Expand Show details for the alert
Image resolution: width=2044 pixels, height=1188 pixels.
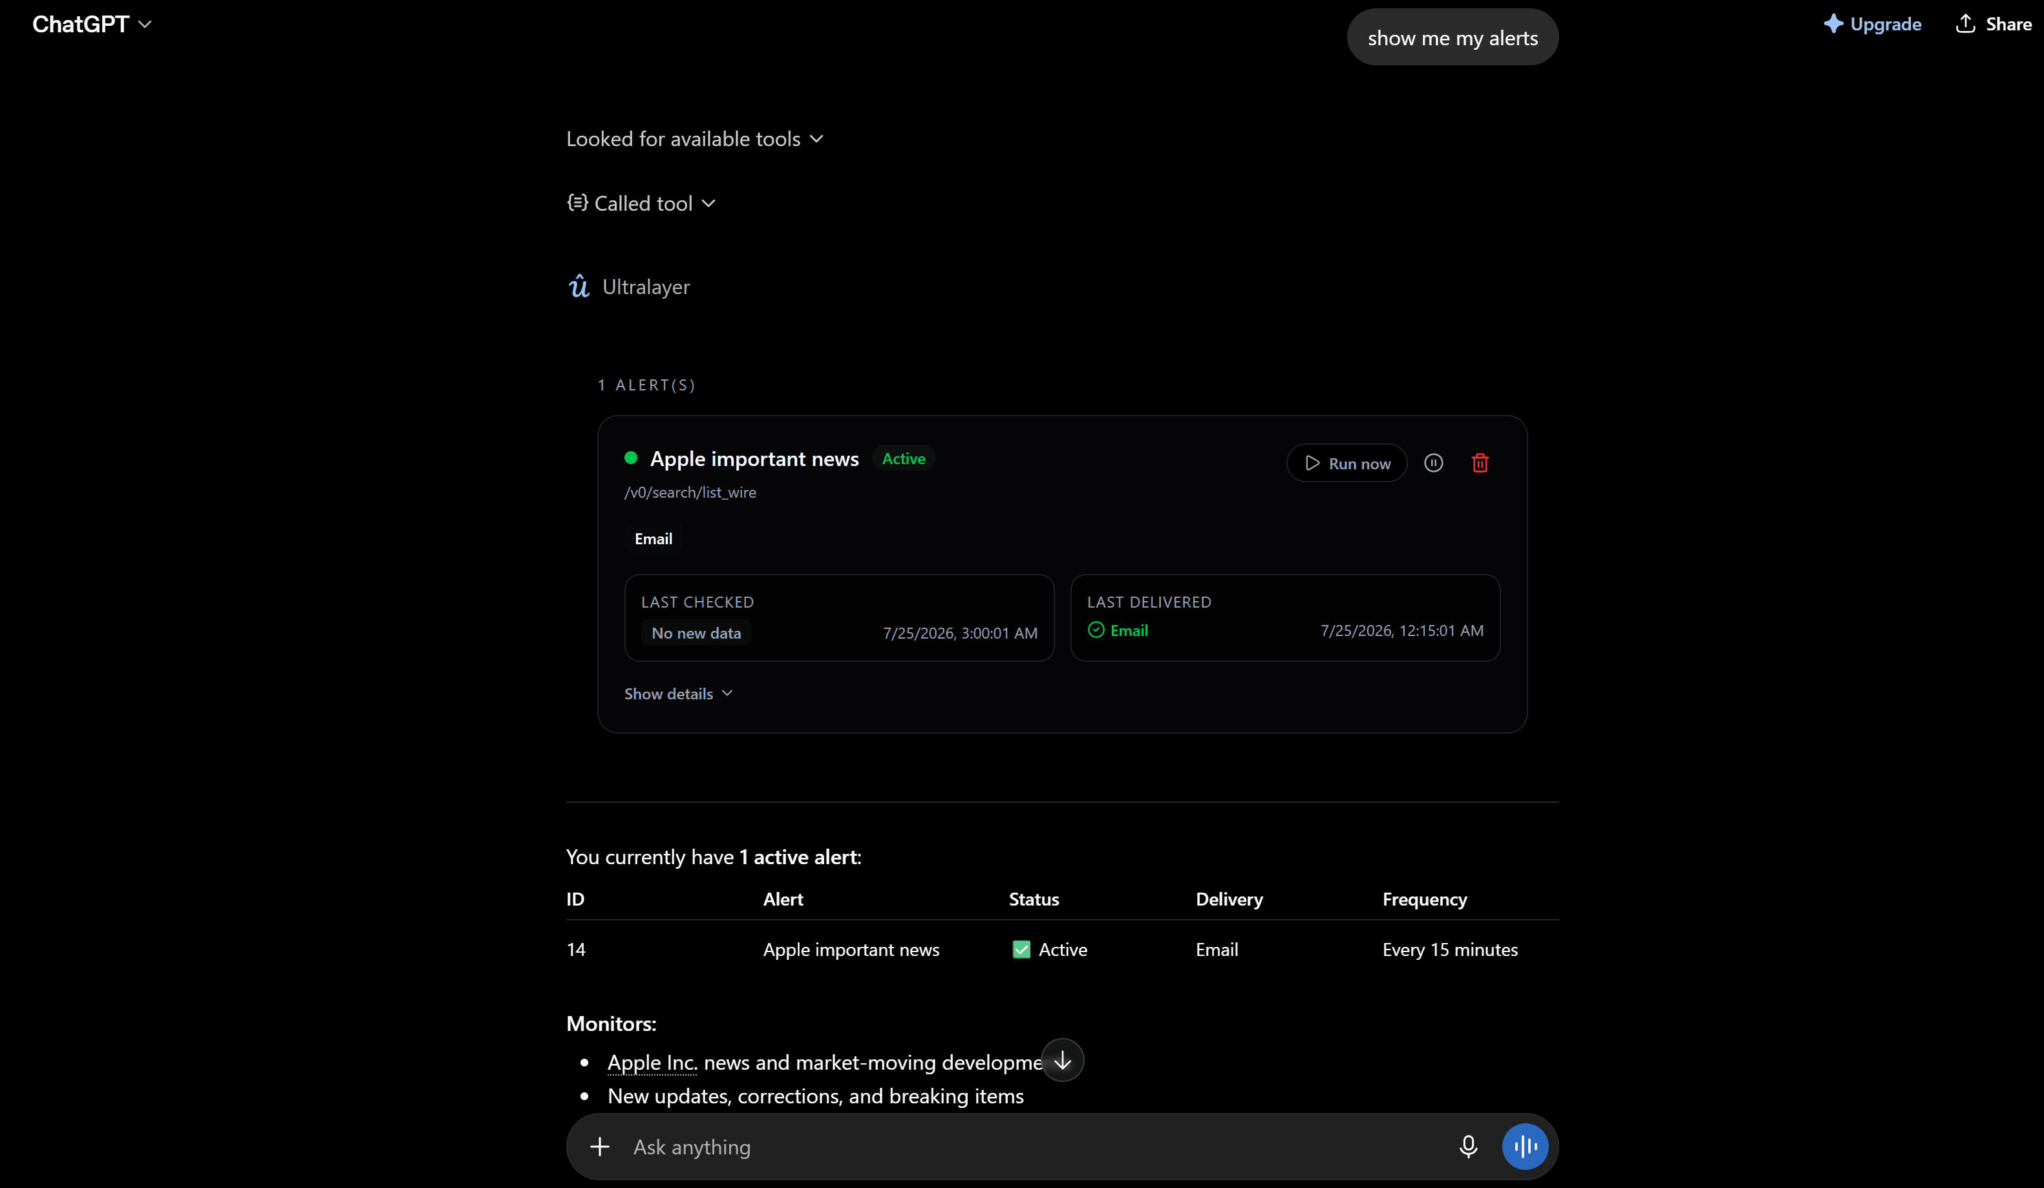678,694
